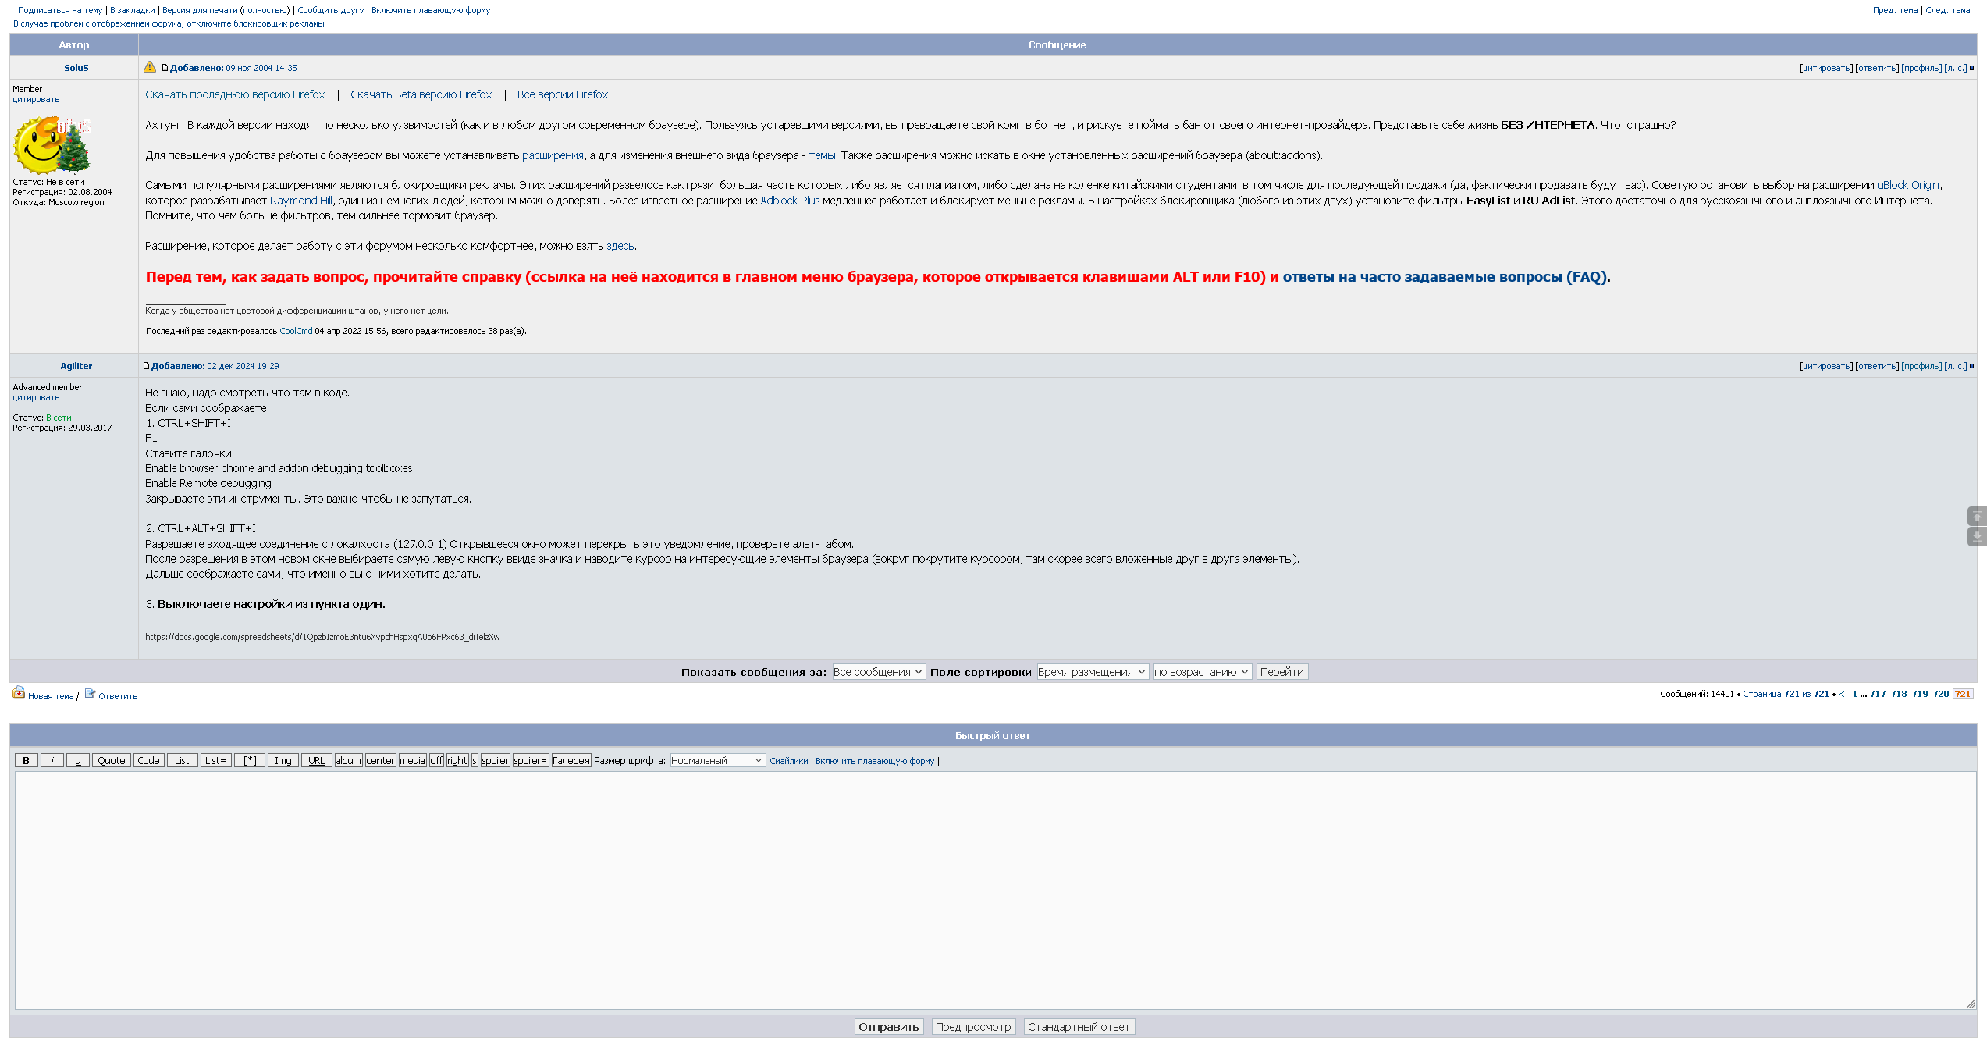Toggle underline u formatting button
The height and width of the screenshot is (1052, 1987).
click(x=77, y=761)
